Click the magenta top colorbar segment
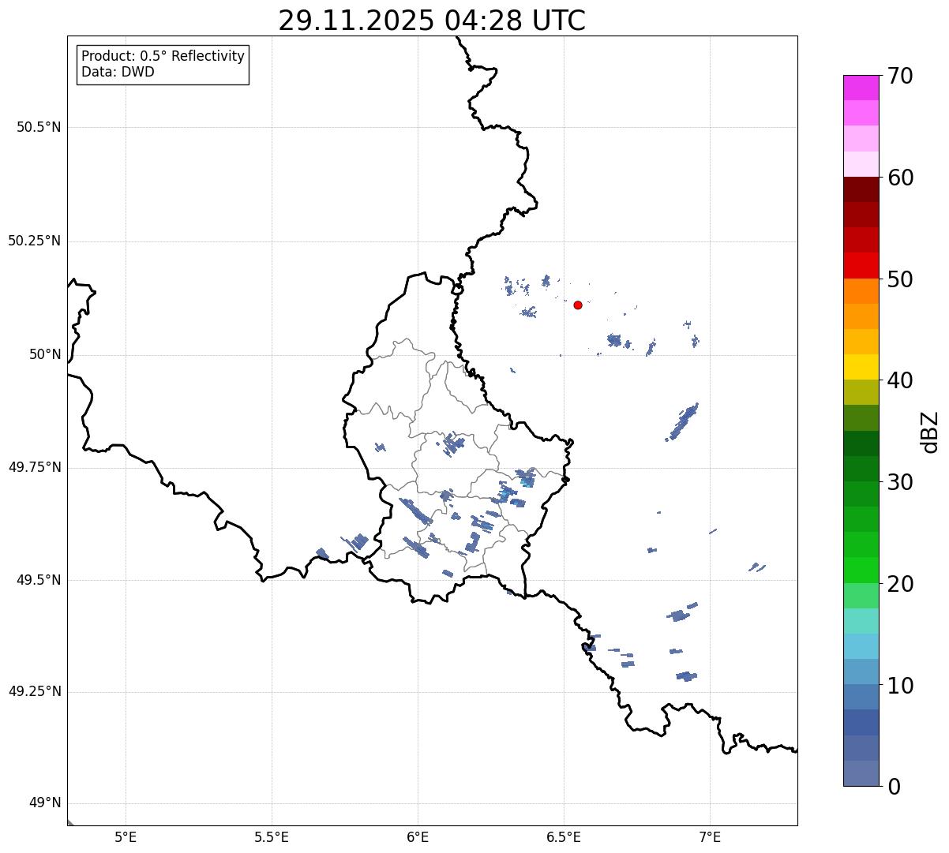 (861, 88)
